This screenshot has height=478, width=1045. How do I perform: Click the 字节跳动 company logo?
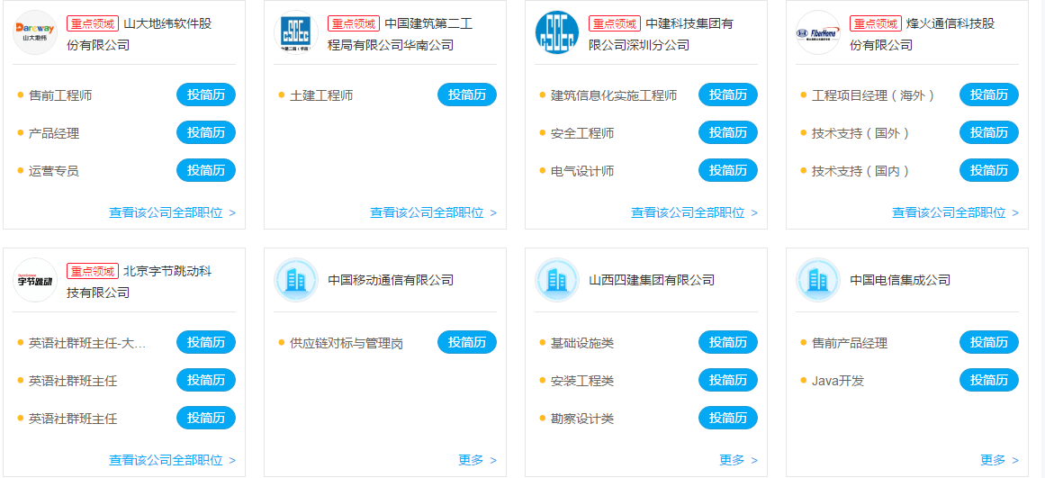click(x=35, y=280)
